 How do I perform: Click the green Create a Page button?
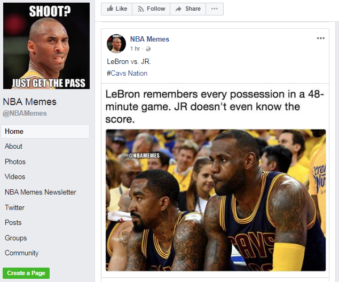pos(26,273)
